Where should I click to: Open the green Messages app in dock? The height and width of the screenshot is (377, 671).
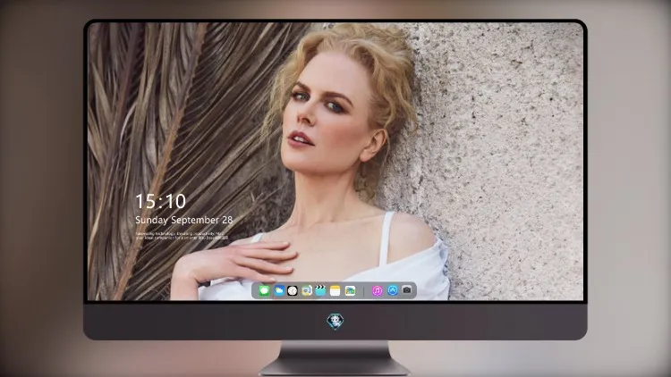click(x=264, y=291)
